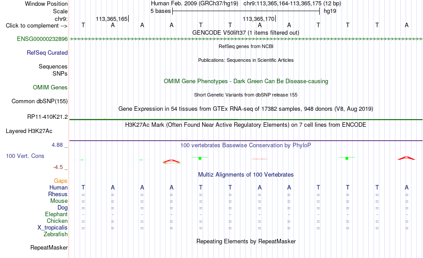Open 'Repeating Elements by RepeatMasker' title
This screenshot has width=423, height=258.
point(246,241)
